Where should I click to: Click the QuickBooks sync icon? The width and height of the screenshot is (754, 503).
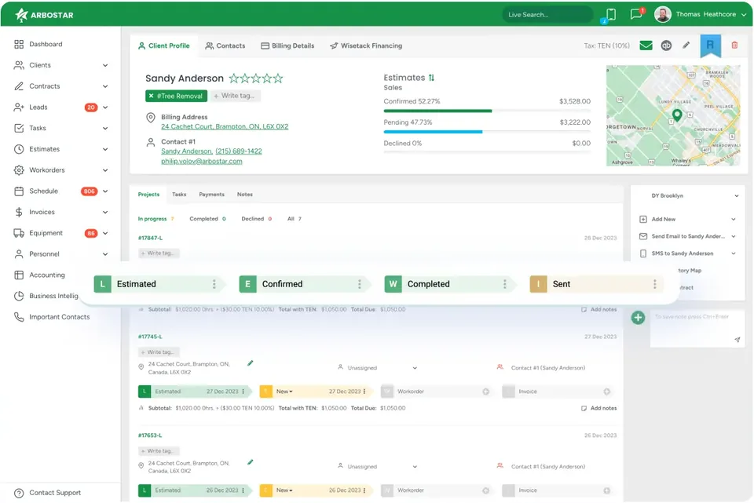[x=666, y=46]
